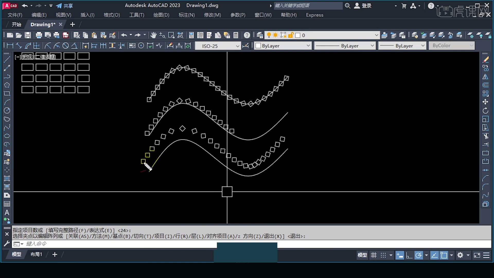Select the Linear dimension tool

[x=10, y=46]
